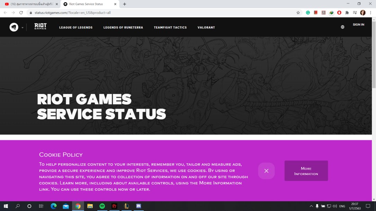Bookmark this page with star icon
Screen dimensions: 376x211
tap(298, 13)
